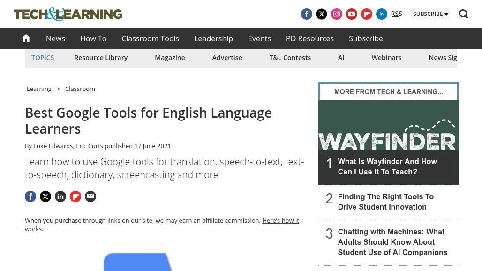Select Classroom Tools in the navigation

pyautogui.click(x=150, y=38)
